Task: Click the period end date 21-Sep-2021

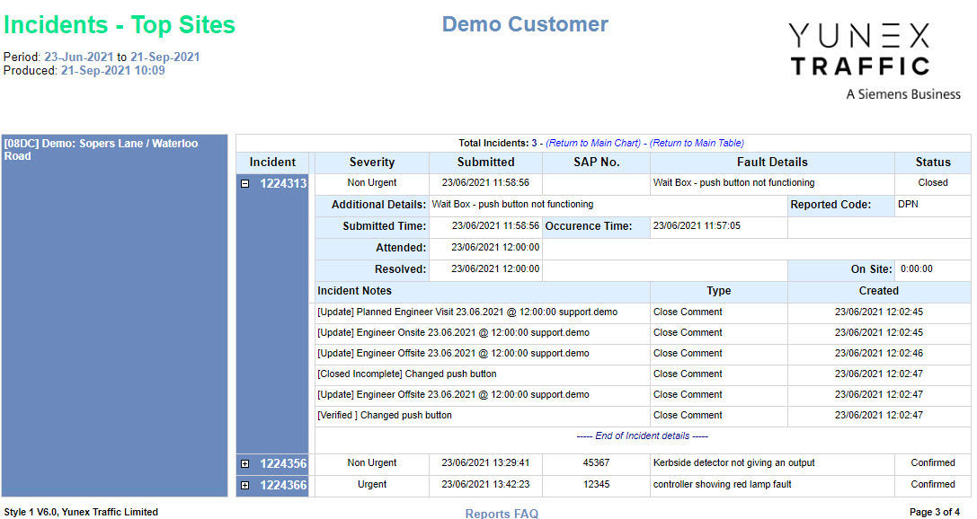Action: pos(165,57)
